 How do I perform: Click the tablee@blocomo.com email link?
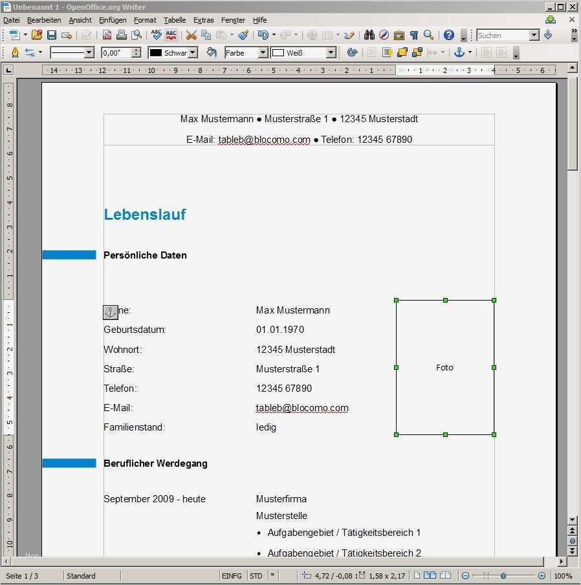tap(302, 408)
